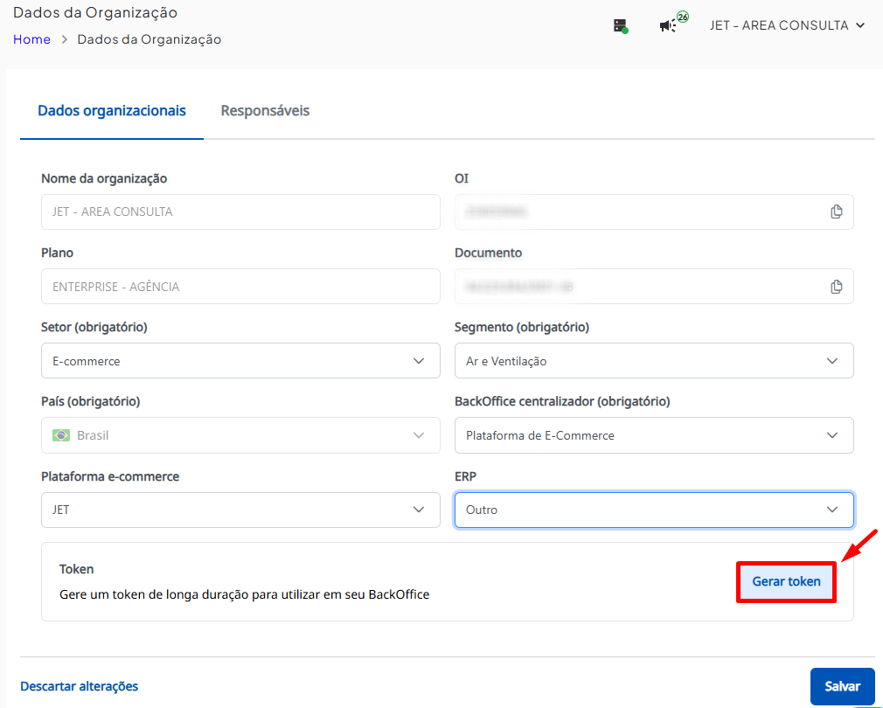Click the Dados da Organização breadcrumb text
Viewport: 883px width, 708px height.
click(x=149, y=39)
